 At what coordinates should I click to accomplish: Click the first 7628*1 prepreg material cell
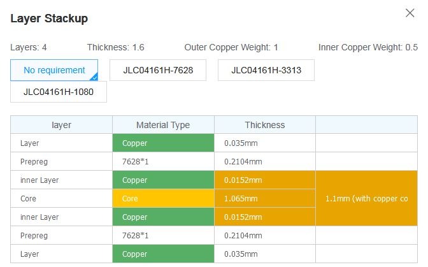(163, 162)
